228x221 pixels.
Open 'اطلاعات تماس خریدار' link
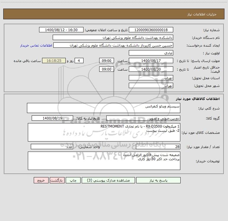coord(36,45)
